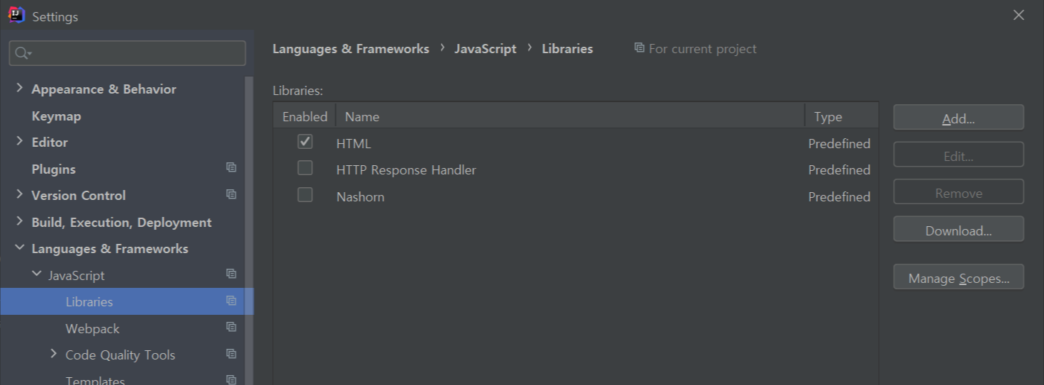The height and width of the screenshot is (385, 1044).
Task: Collapse Languages & Frameworks section
Action: coord(20,247)
